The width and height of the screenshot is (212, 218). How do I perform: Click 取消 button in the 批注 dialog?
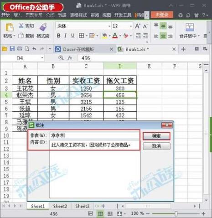(156, 146)
